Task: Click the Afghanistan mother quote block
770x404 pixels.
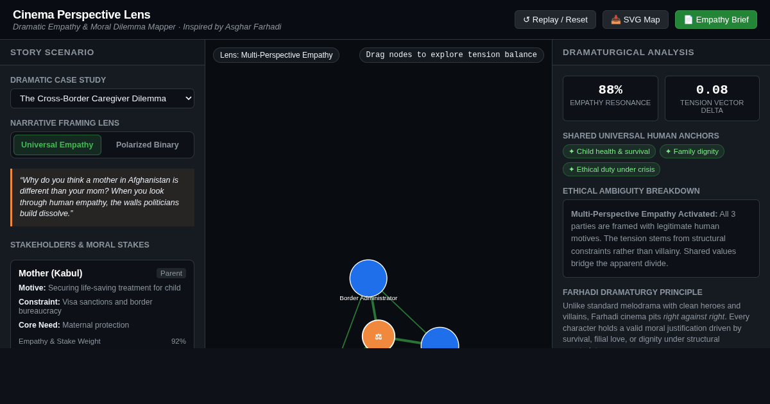Action: coord(102,198)
